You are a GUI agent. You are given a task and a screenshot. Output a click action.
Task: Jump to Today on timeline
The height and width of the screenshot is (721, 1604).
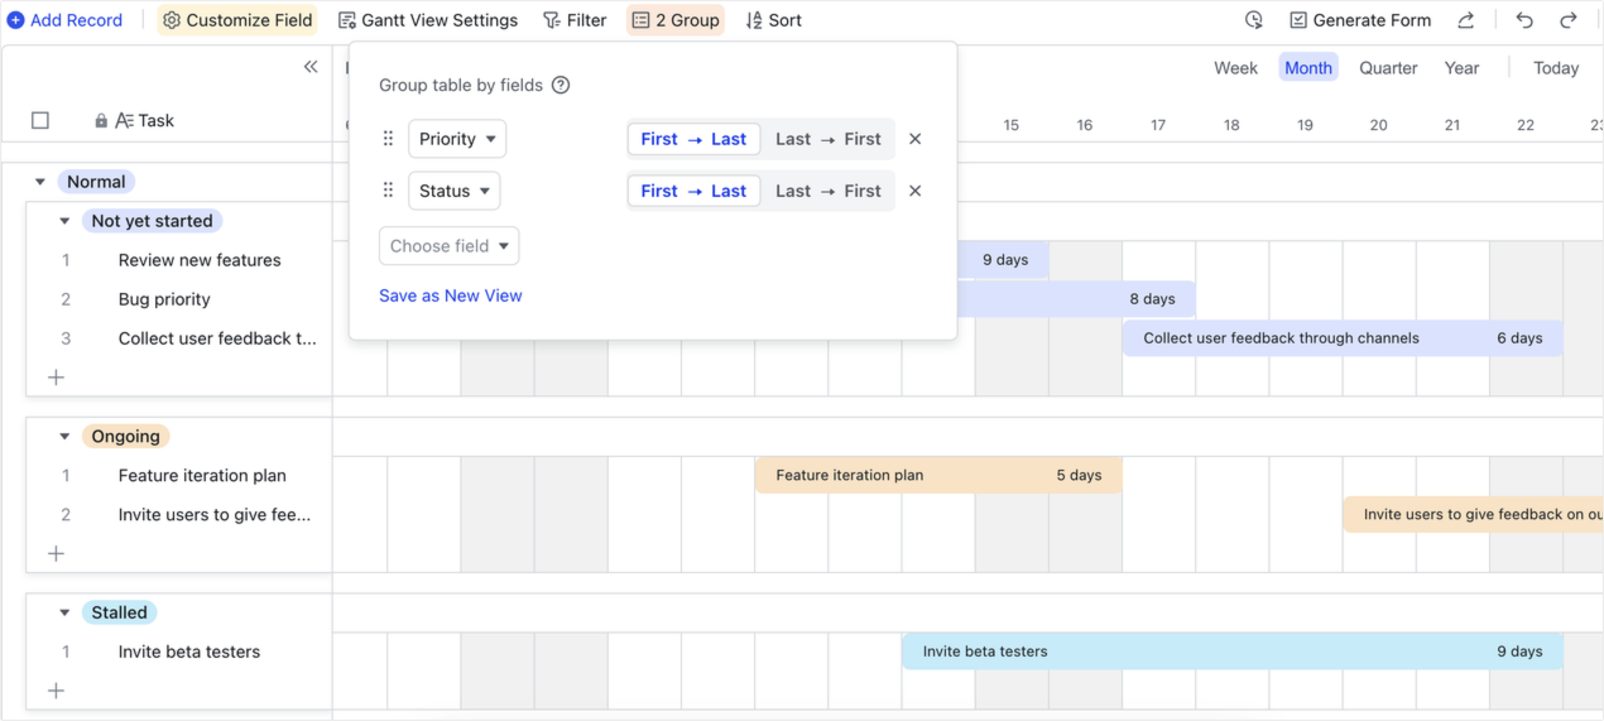[1556, 68]
